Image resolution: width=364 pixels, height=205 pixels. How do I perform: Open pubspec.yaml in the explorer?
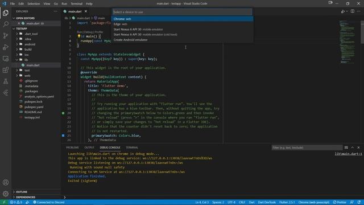[34, 107]
